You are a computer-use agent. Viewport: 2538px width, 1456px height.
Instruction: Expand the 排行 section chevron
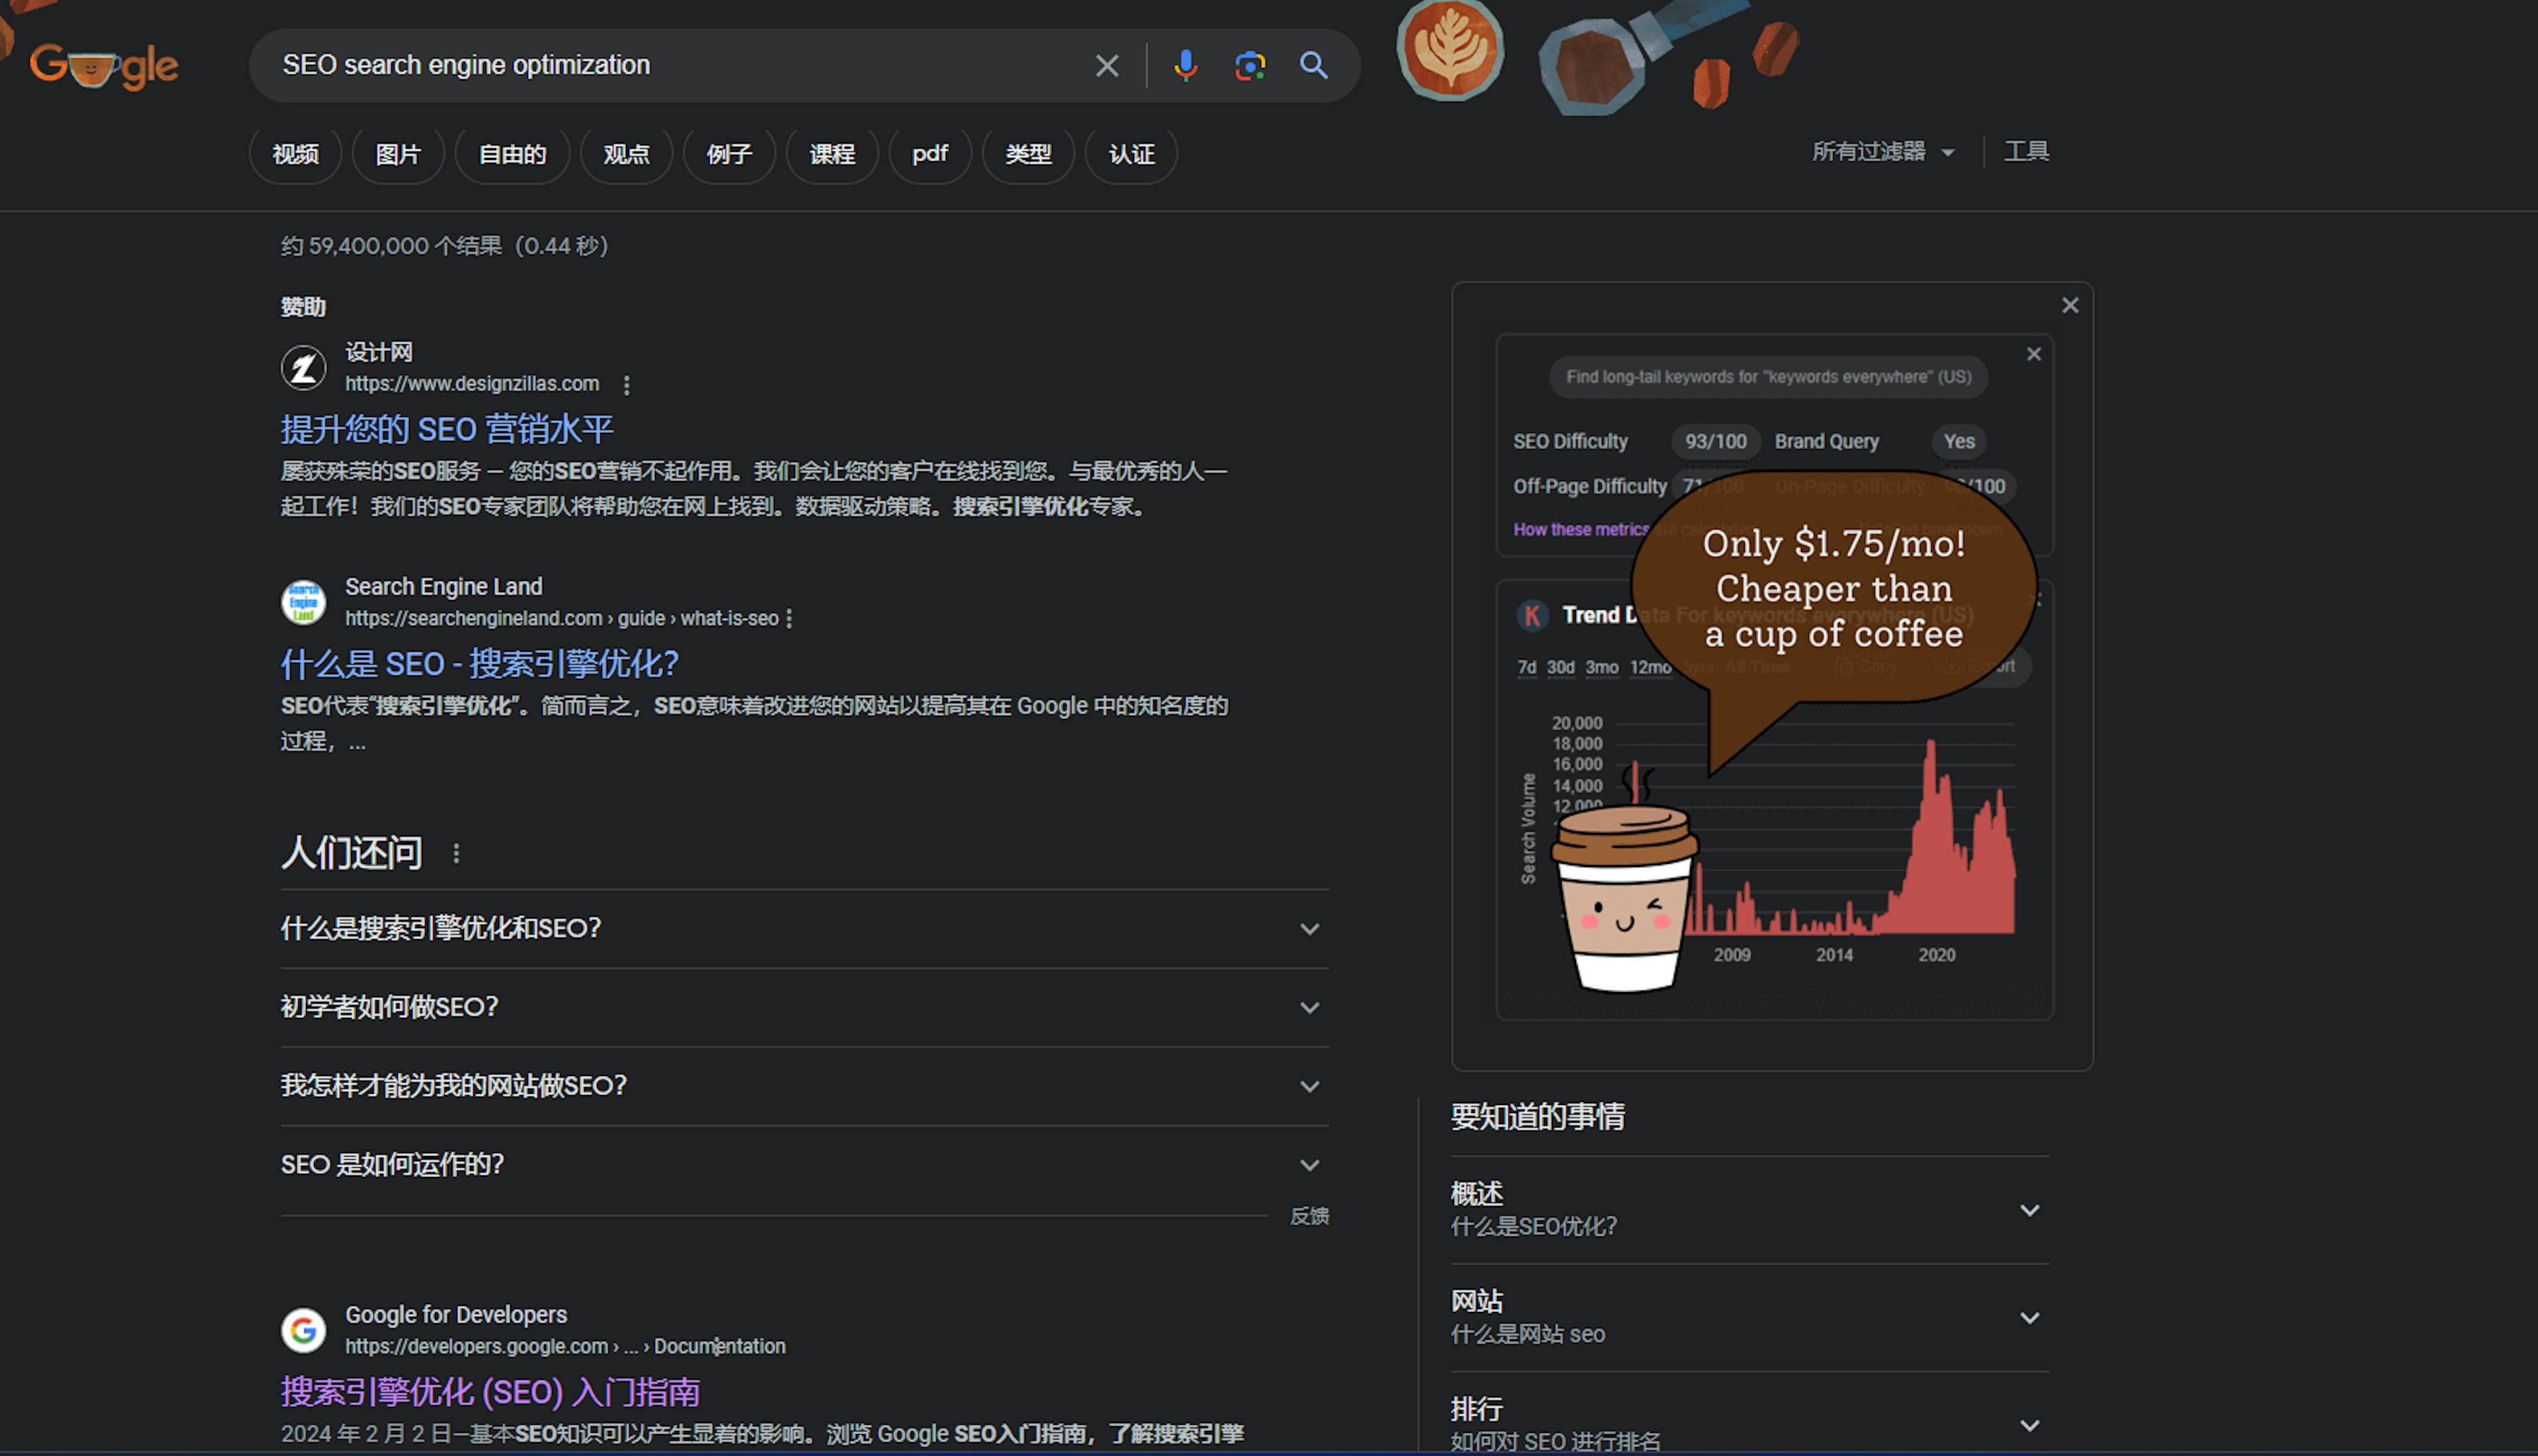[2029, 1426]
